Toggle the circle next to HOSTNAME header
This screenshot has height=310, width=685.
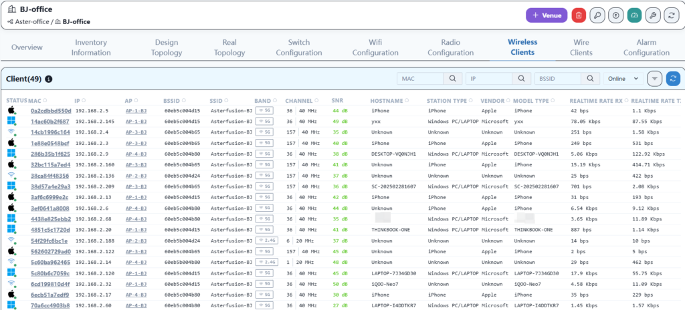[408, 101]
